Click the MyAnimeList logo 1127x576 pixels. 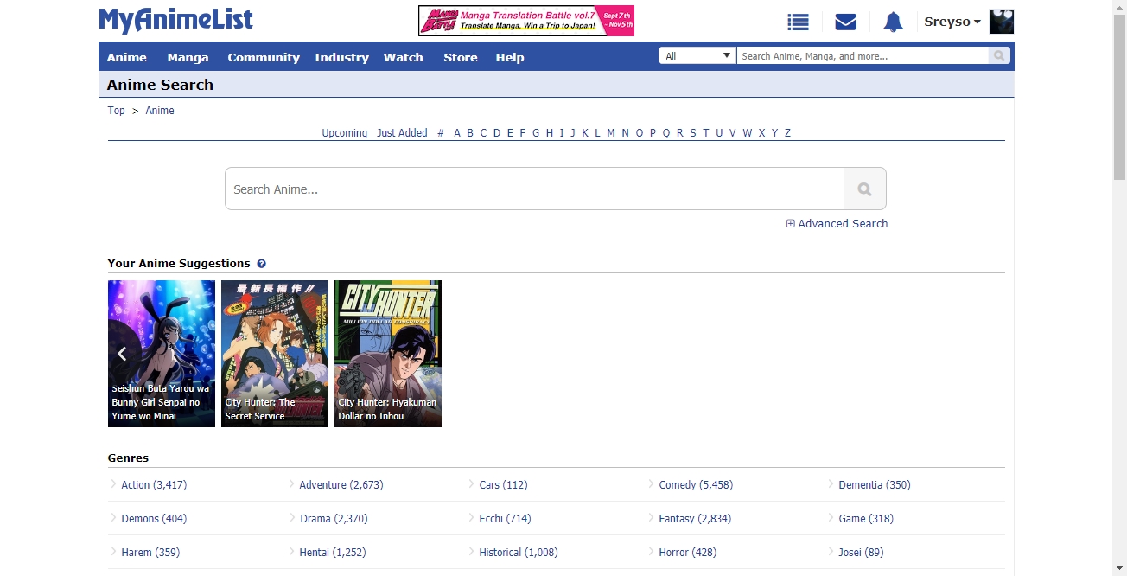176,21
